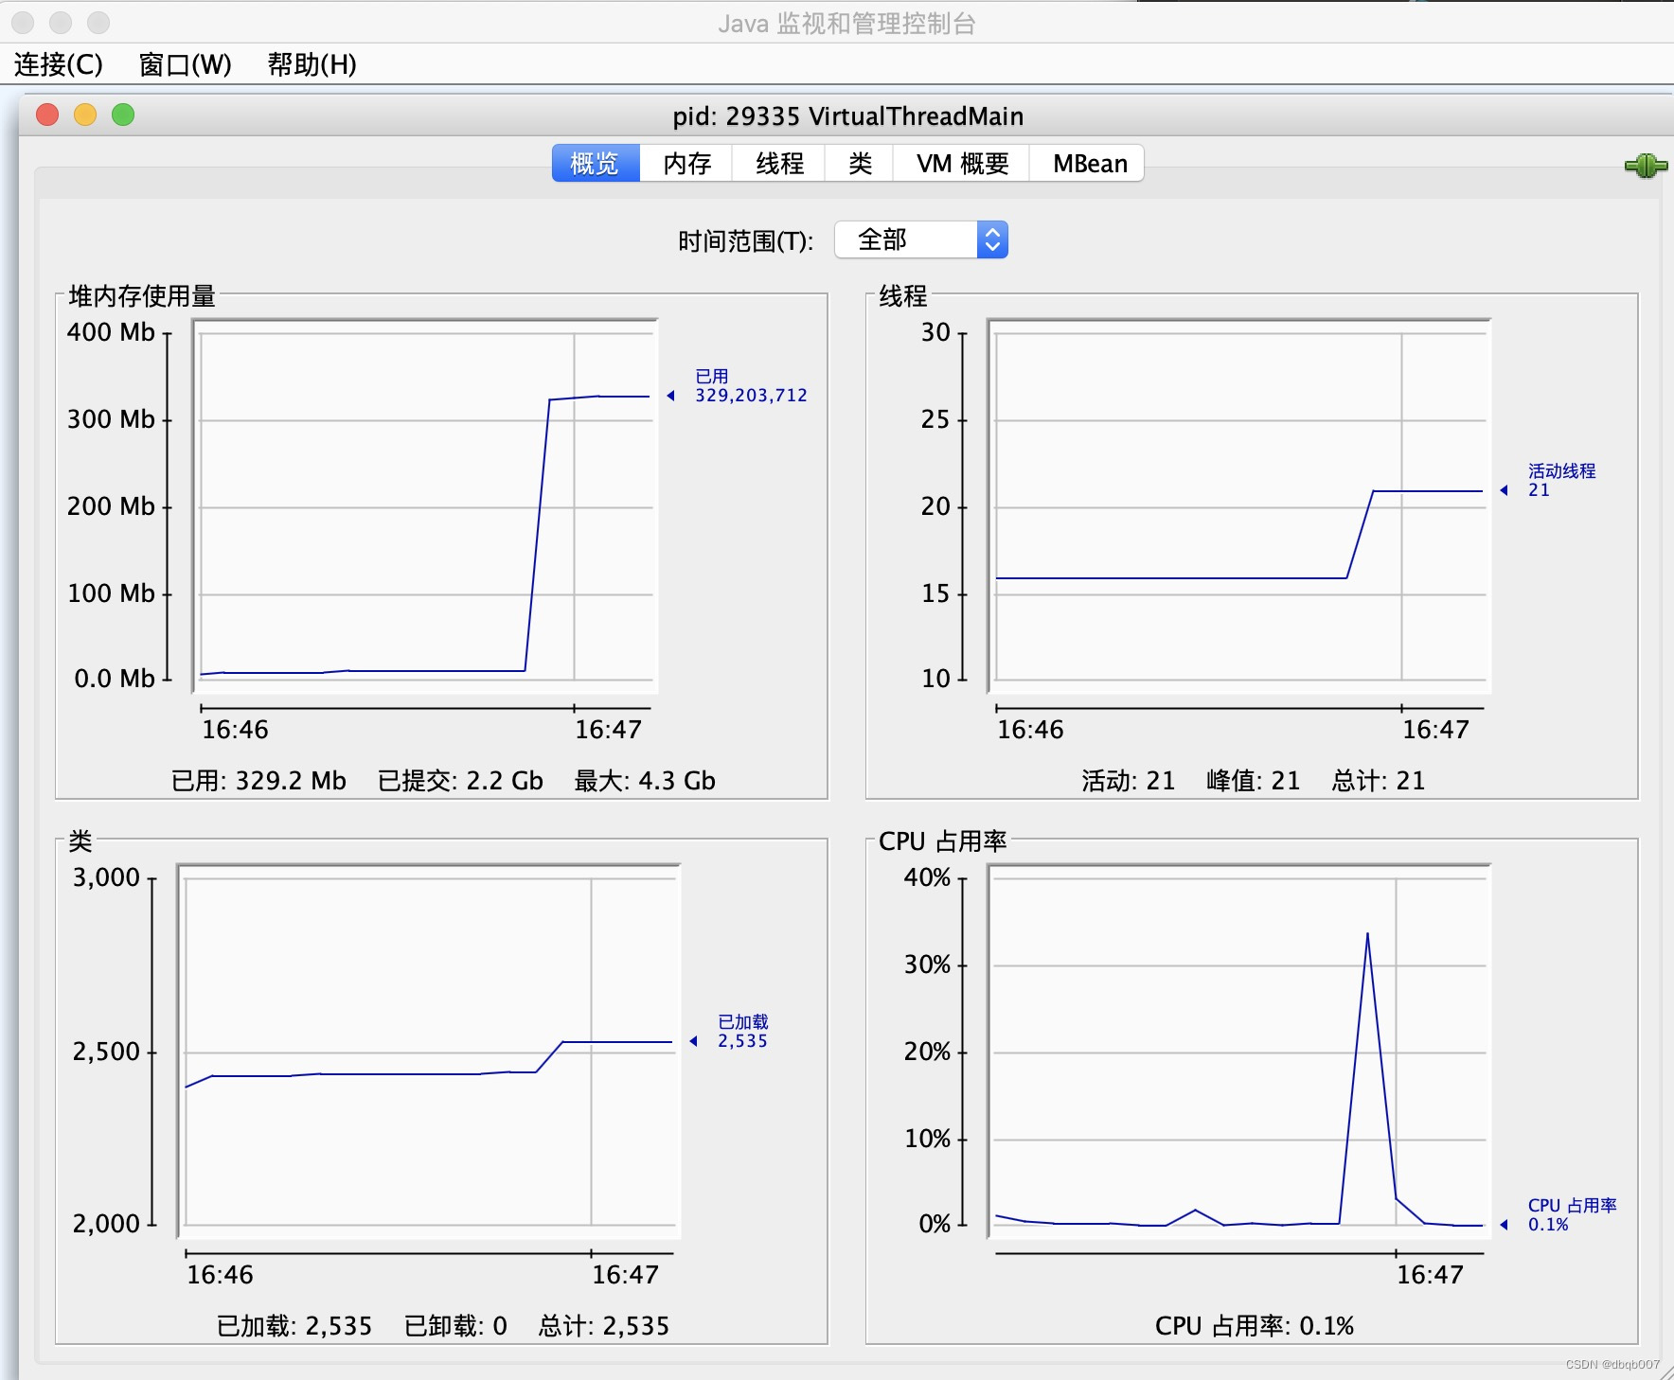Click the 最大: 4.3 Gb summary text
Screen dimensions: 1674x1380
pos(645,781)
